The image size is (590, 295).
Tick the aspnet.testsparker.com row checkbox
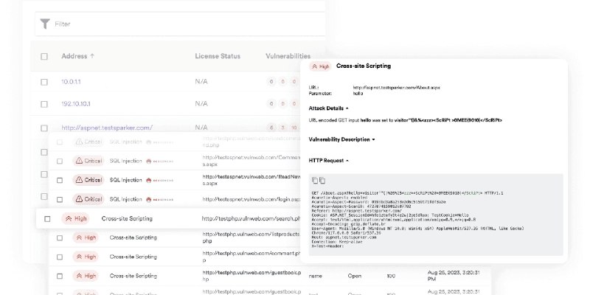point(44,128)
